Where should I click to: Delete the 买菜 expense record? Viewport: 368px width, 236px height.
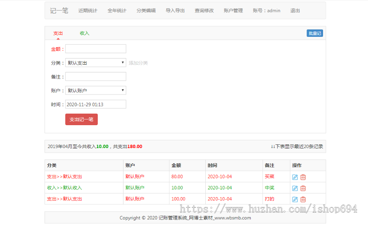[303, 177]
